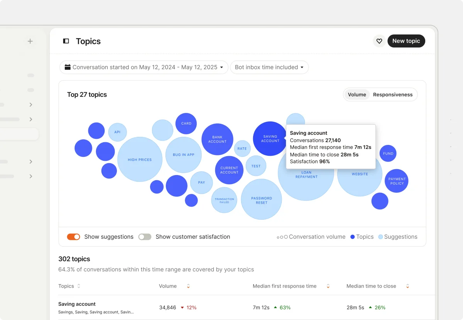Click the Password Reset suggestion bubble

(x=261, y=200)
